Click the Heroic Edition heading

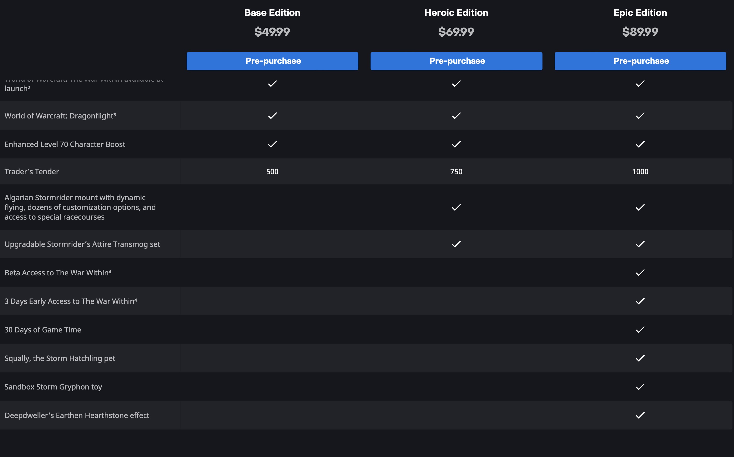[456, 13]
